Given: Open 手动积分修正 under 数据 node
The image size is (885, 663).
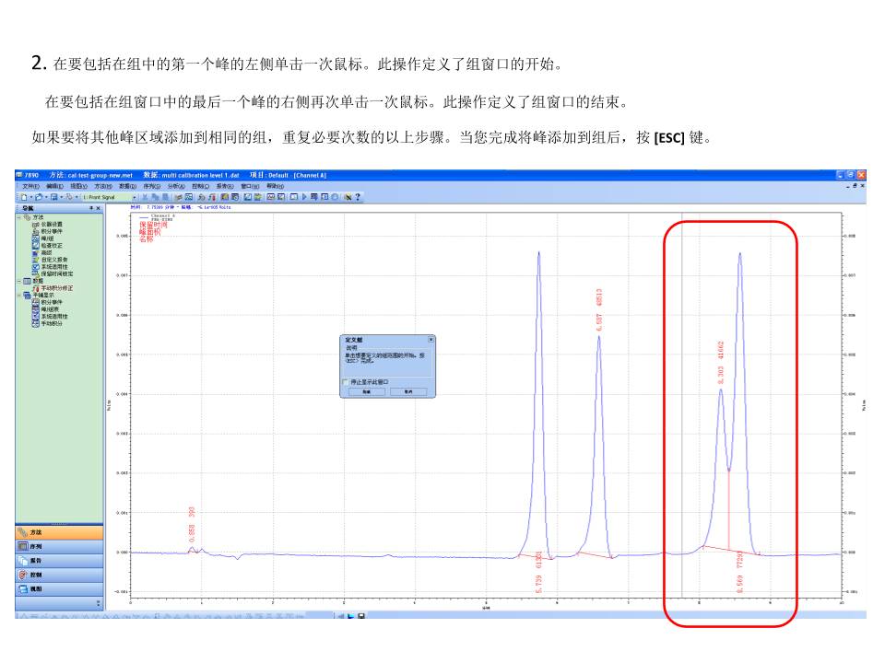Looking at the screenshot, I should pyautogui.click(x=55, y=288).
